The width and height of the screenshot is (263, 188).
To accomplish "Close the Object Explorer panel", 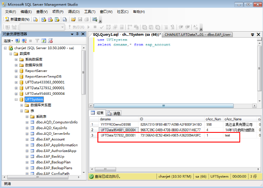I will pos(83,34).
